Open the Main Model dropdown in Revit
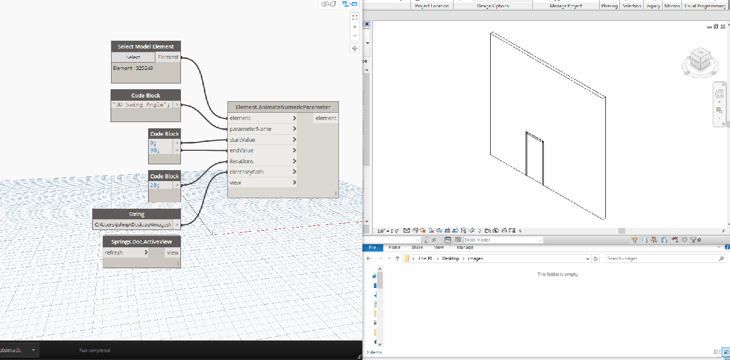 coord(541,240)
